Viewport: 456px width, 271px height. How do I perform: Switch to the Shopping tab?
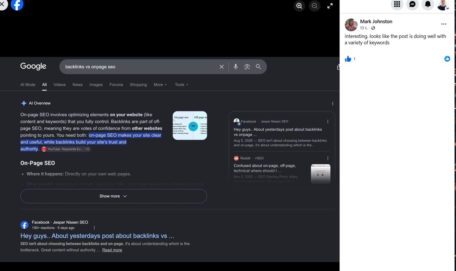pyautogui.click(x=138, y=85)
